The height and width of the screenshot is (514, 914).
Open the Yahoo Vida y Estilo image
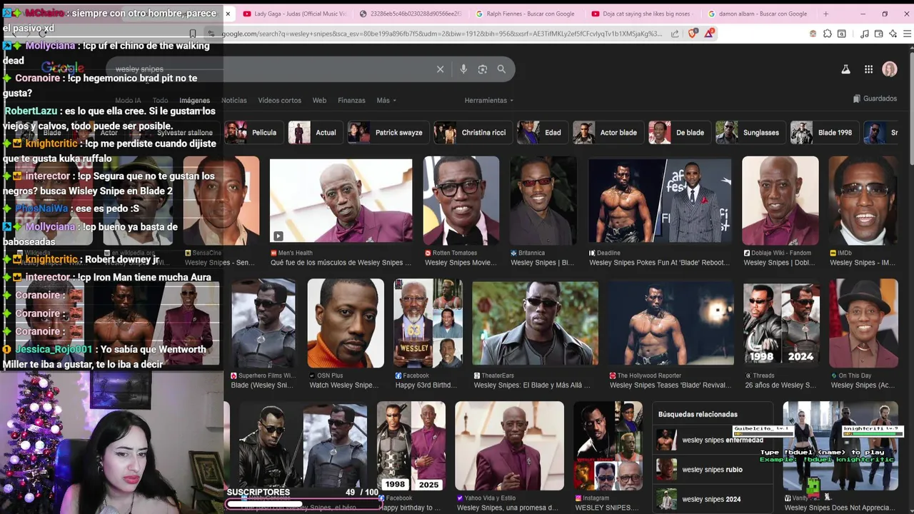[509, 445]
